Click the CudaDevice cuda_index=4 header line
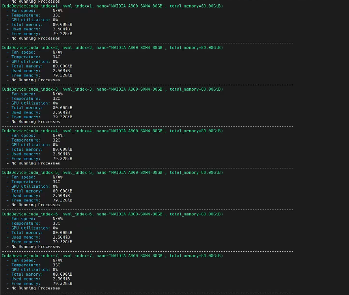Viewport: 349px width, 295px height. [112, 131]
